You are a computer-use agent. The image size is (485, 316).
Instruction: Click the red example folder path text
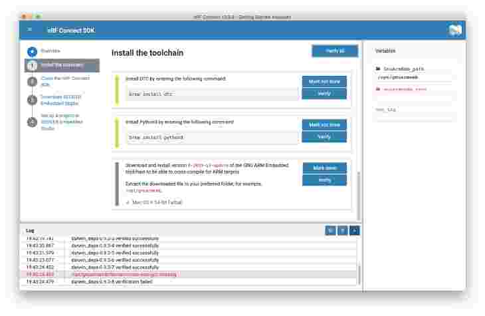(144, 190)
